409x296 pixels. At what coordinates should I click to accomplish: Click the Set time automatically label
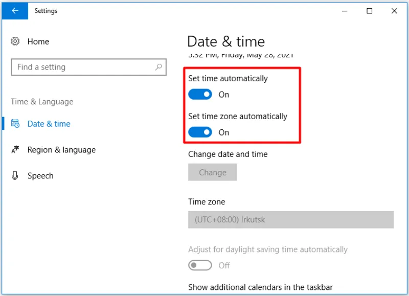(x=228, y=78)
